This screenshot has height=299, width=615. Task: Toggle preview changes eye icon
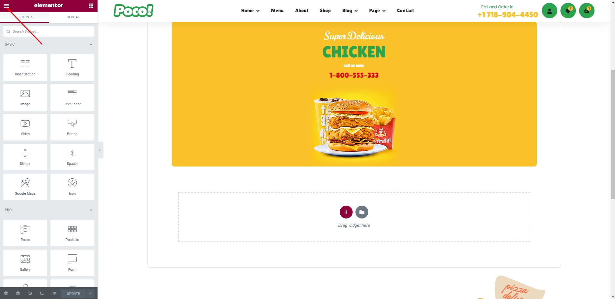(55, 293)
